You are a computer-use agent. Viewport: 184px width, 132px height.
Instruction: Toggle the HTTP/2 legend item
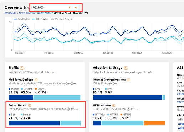[x=113, y=115]
